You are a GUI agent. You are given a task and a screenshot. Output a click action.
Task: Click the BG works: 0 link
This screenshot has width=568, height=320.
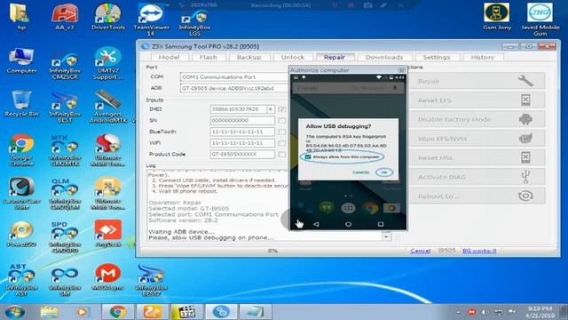[x=479, y=251]
